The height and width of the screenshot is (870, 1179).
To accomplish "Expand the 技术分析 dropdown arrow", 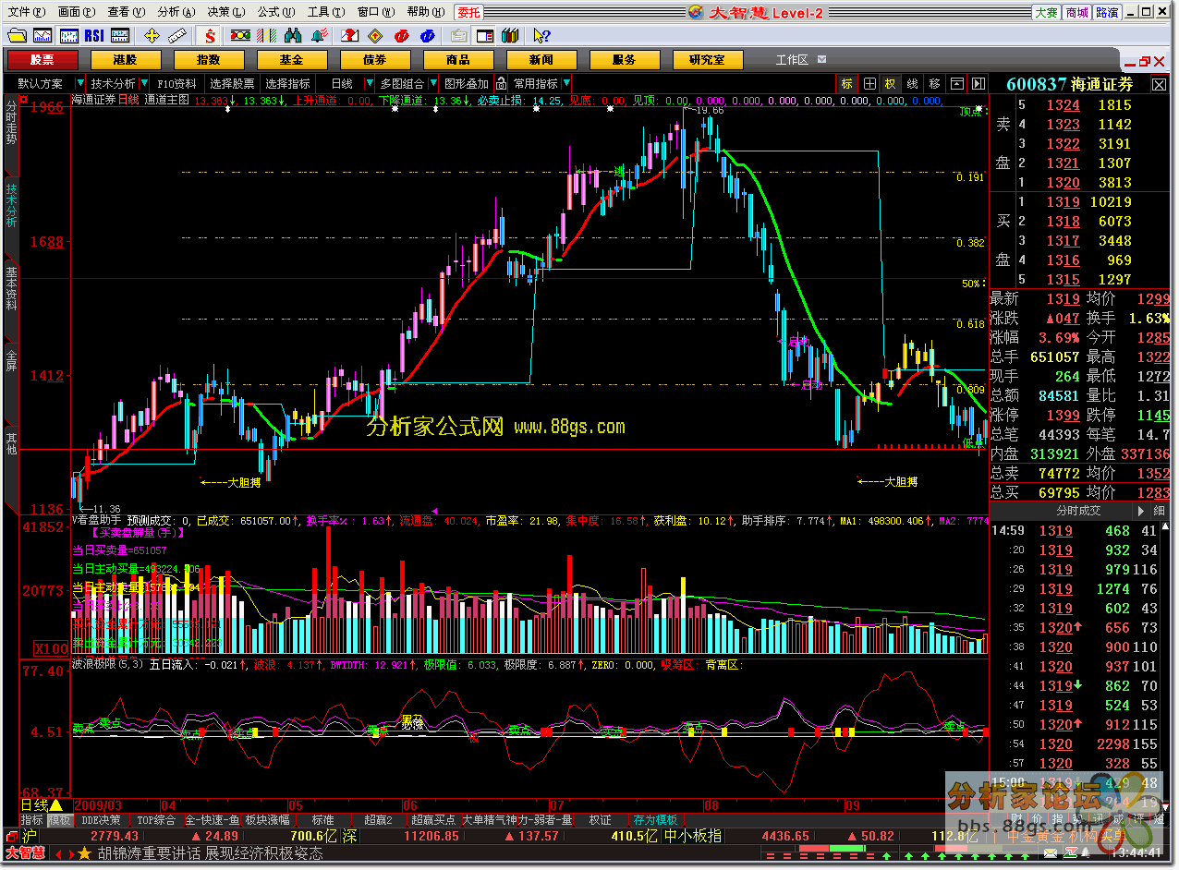I will pyautogui.click(x=146, y=83).
